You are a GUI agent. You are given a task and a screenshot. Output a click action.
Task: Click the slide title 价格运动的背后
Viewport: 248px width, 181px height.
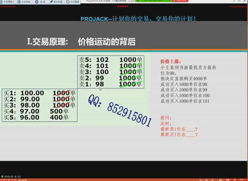[107, 42]
